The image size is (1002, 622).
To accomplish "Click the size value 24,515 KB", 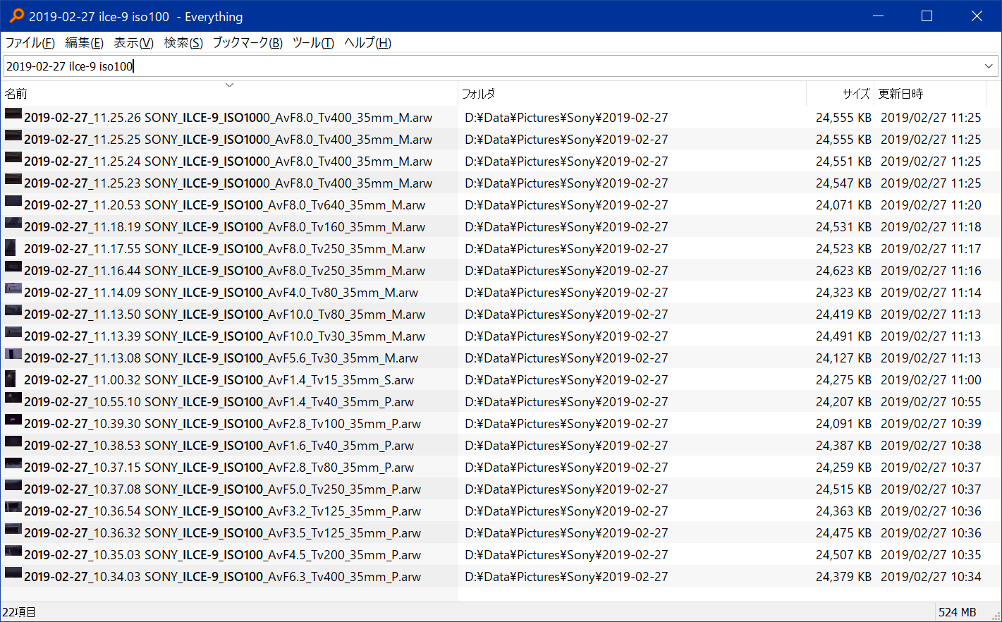I will 843,489.
